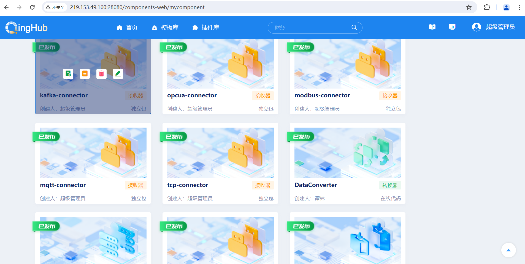Open the modbus-connector card thumbnail

tap(348, 64)
